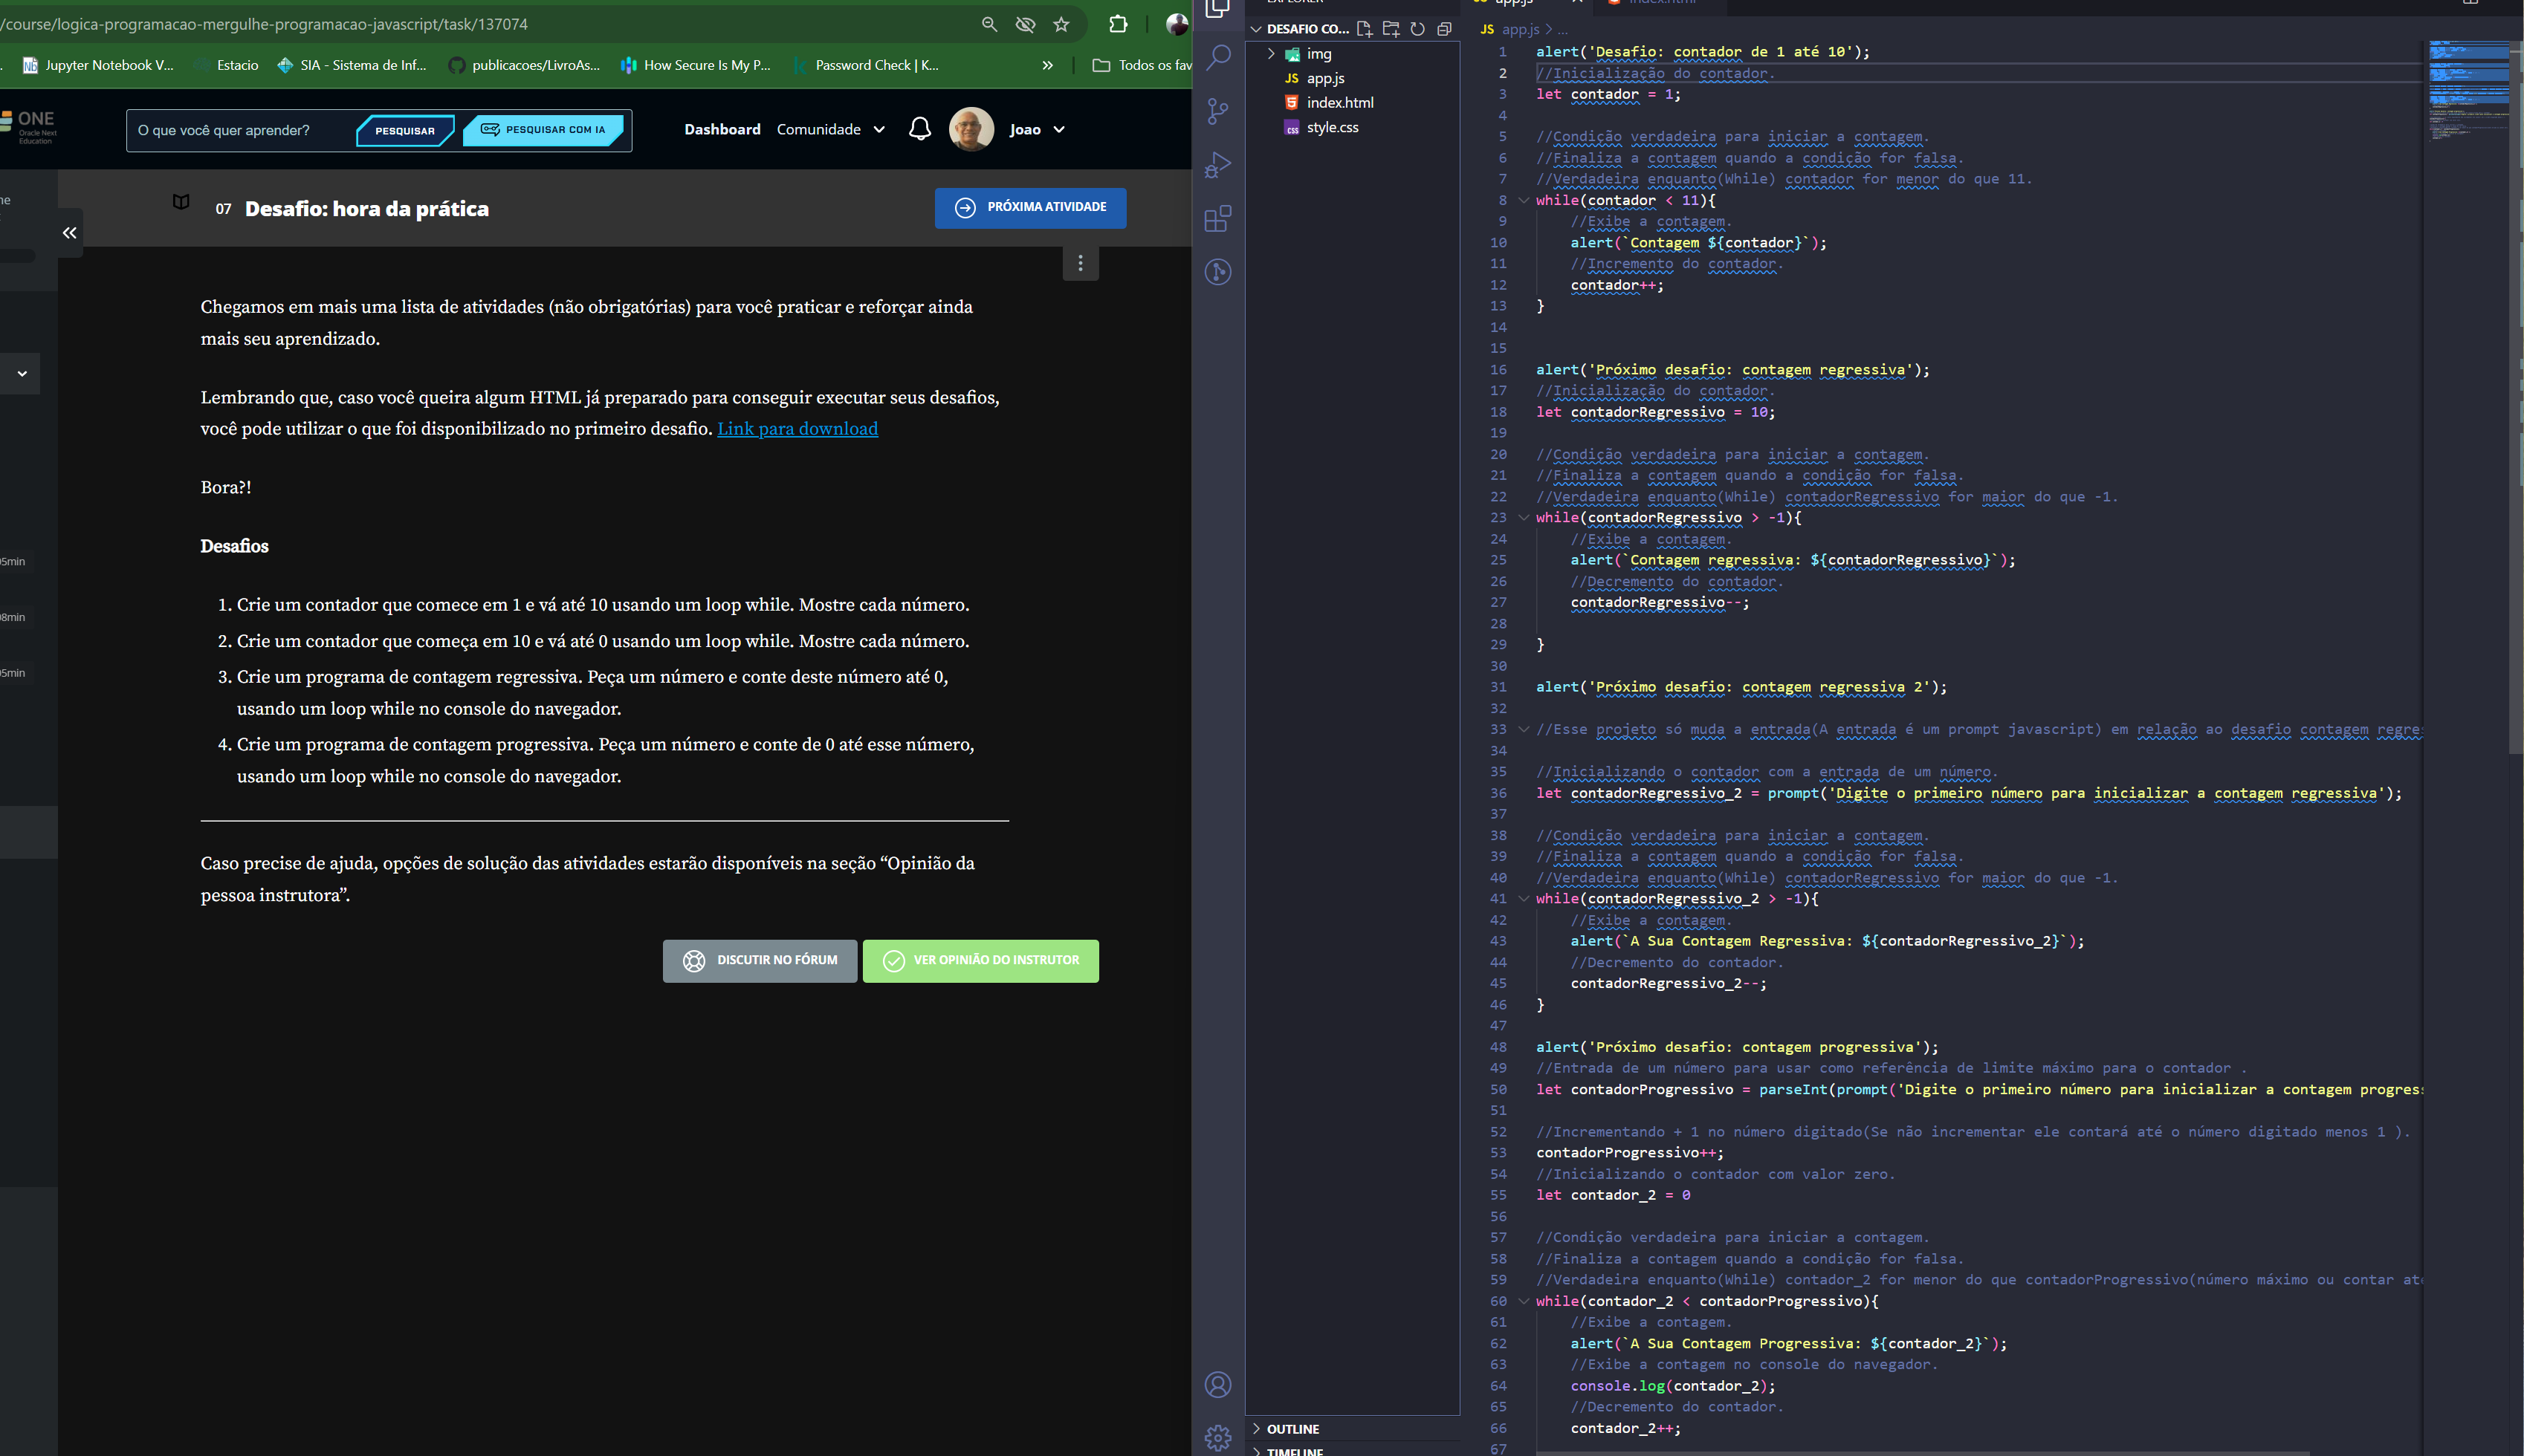Image resolution: width=2524 pixels, height=1456 pixels.
Task: Click the crossed-eye tracking icon in address bar
Action: point(1026,24)
